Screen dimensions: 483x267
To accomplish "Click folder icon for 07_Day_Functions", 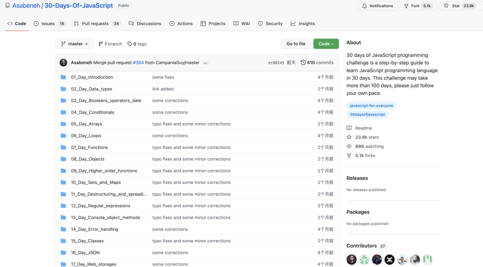I will pos(64,147).
